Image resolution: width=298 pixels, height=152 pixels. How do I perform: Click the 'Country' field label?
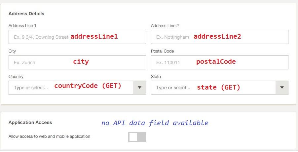click(x=16, y=77)
